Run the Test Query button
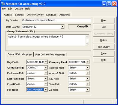Viewport: 118px width, 105px height. pos(104,47)
